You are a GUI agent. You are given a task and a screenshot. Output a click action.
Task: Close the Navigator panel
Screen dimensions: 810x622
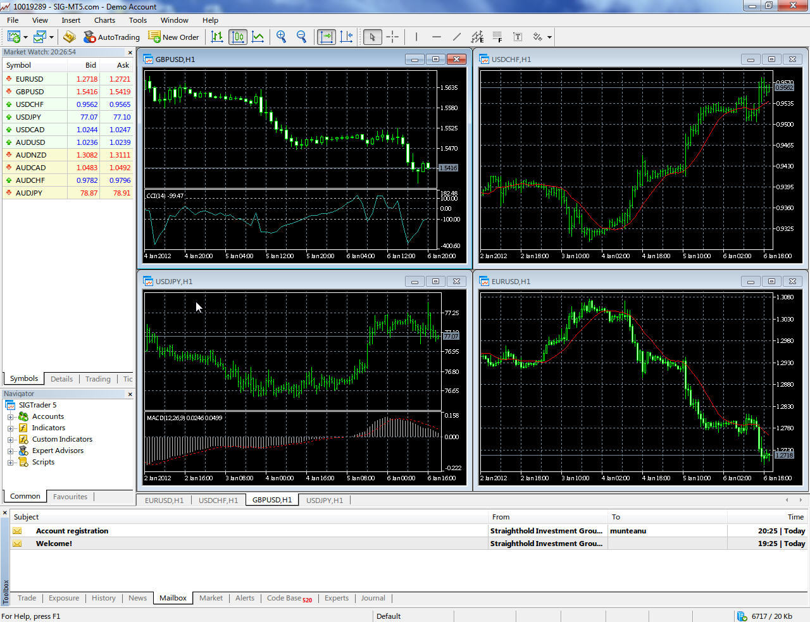pyautogui.click(x=130, y=394)
